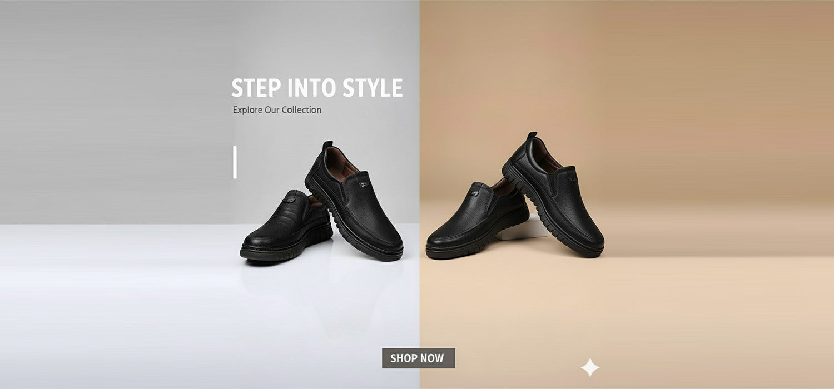Click empty gray wall area left of headline
The image size is (834, 389).
(111, 111)
